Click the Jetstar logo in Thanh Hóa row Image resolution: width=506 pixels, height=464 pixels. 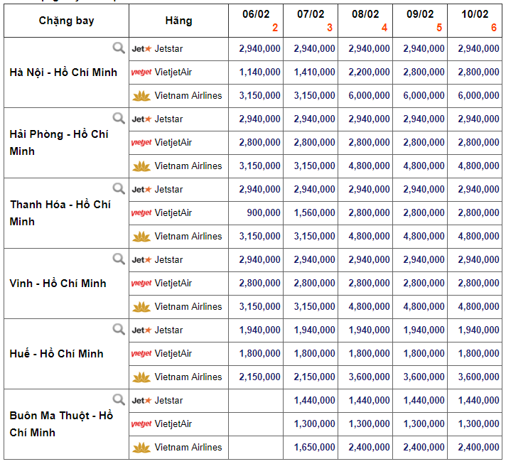(141, 190)
